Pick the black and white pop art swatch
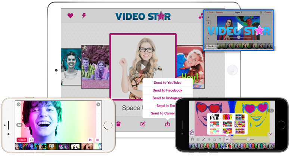This screenshot has width=289, height=157. pos(215,117)
